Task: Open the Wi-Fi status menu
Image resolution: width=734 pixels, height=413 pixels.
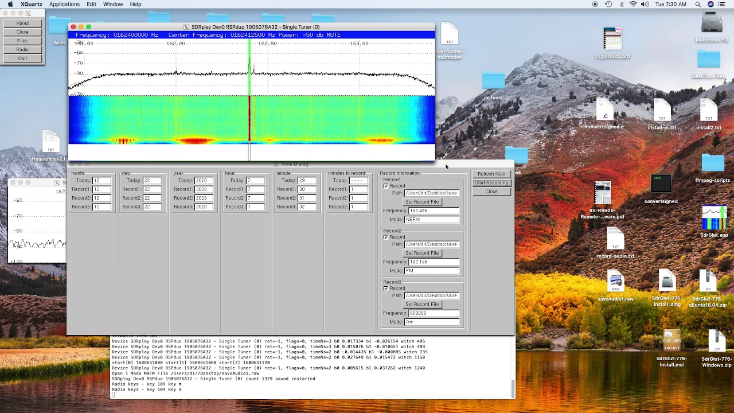Action: pyautogui.click(x=633, y=4)
